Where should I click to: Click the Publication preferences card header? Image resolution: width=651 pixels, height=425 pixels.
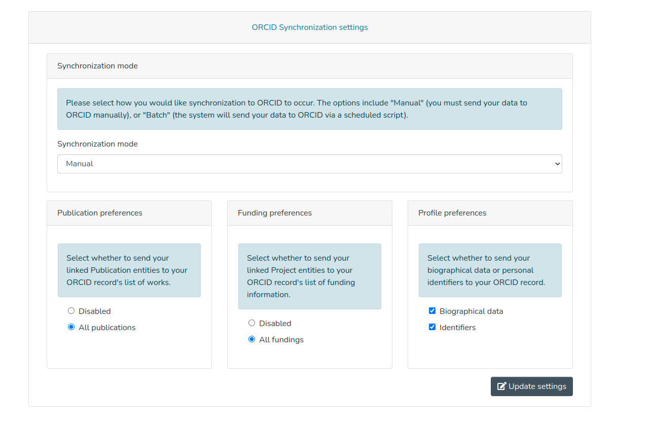[x=129, y=213]
